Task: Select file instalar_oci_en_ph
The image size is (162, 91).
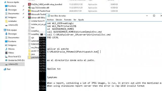Action: tap(38, 24)
